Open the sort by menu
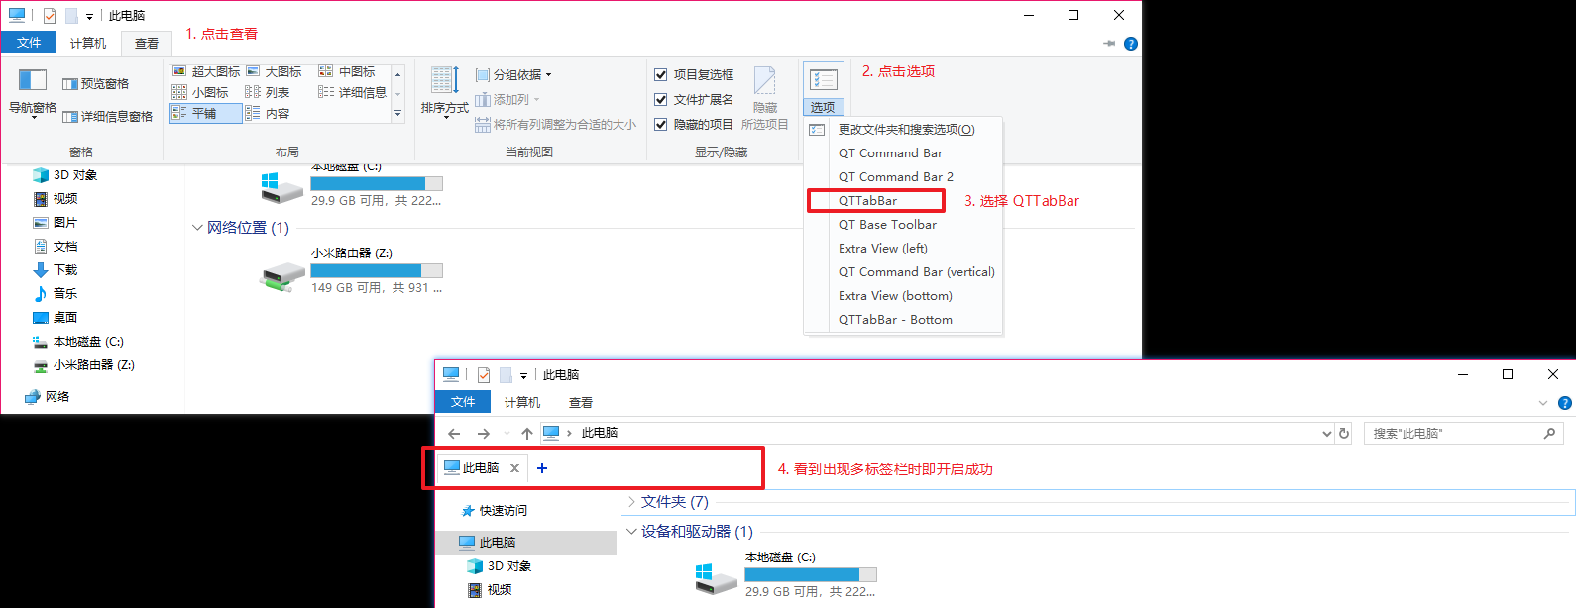This screenshot has width=1576, height=608. tap(444, 92)
